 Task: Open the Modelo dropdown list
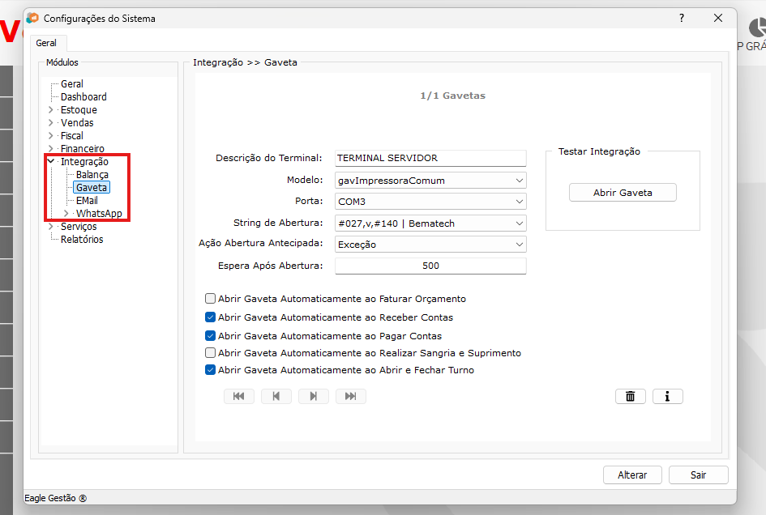pos(519,180)
